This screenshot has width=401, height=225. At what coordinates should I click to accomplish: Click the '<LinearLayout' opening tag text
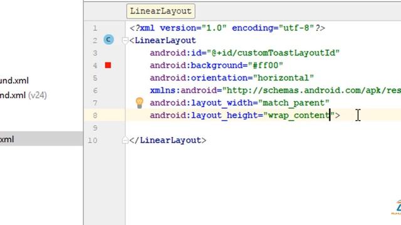[x=163, y=40]
